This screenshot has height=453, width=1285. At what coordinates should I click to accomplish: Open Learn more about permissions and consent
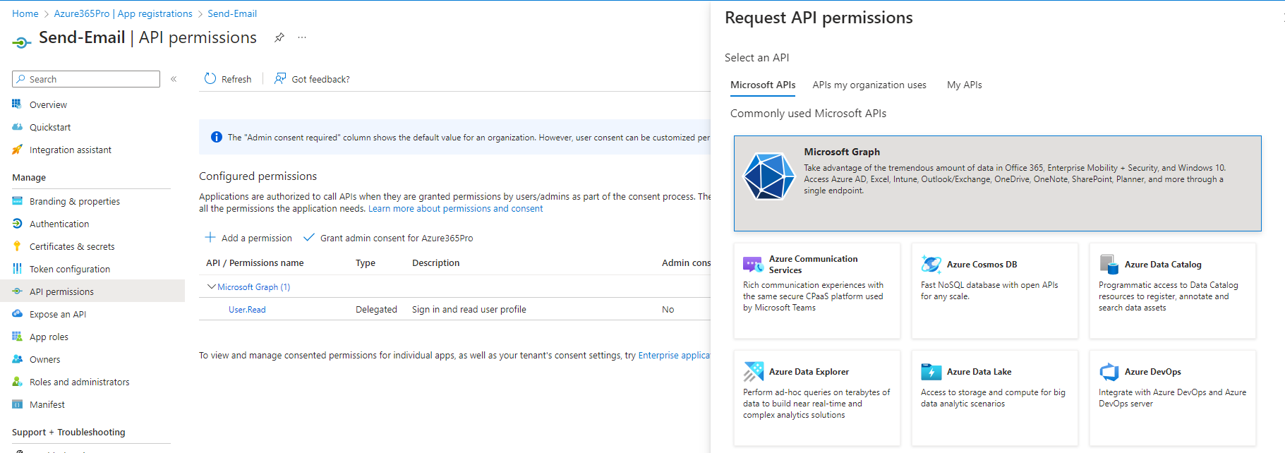tap(455, 209)
